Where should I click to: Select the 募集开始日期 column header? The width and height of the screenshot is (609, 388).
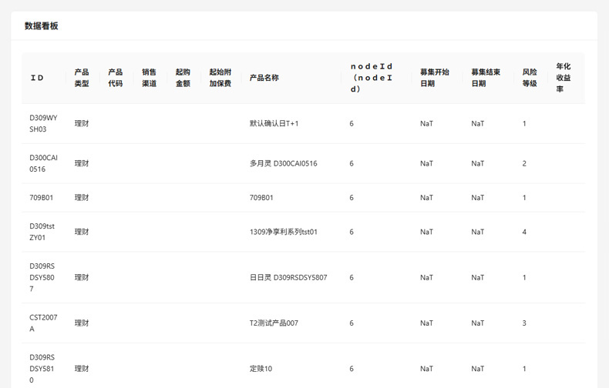[x=434, y=78]
